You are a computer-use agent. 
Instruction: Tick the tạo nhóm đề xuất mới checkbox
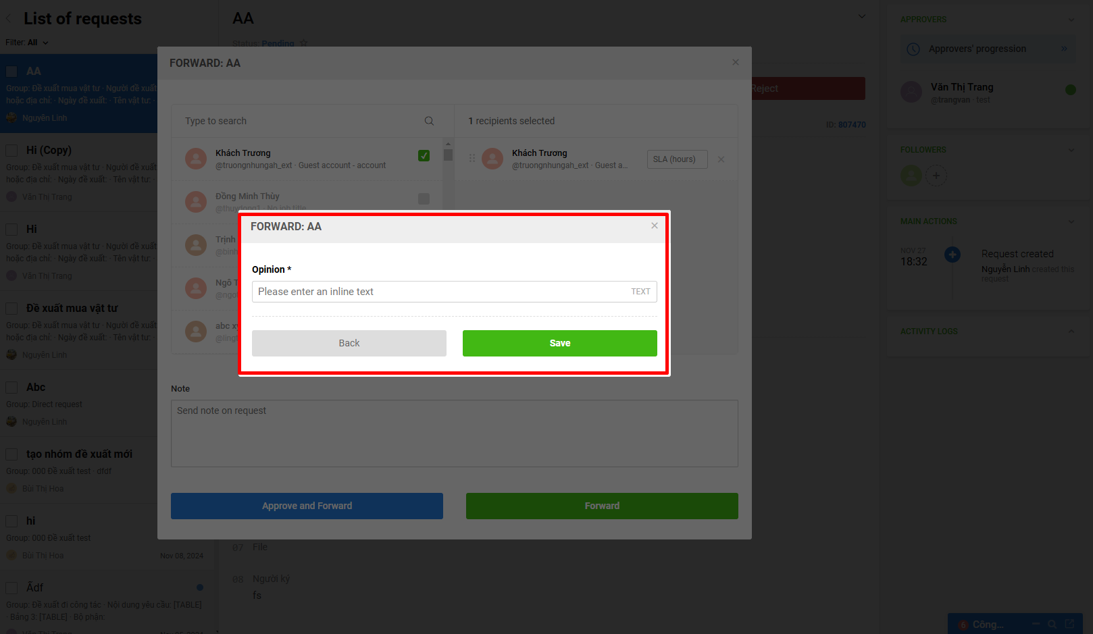(11, 454)
